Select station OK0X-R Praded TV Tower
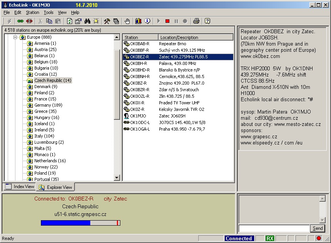 point(178,103)
